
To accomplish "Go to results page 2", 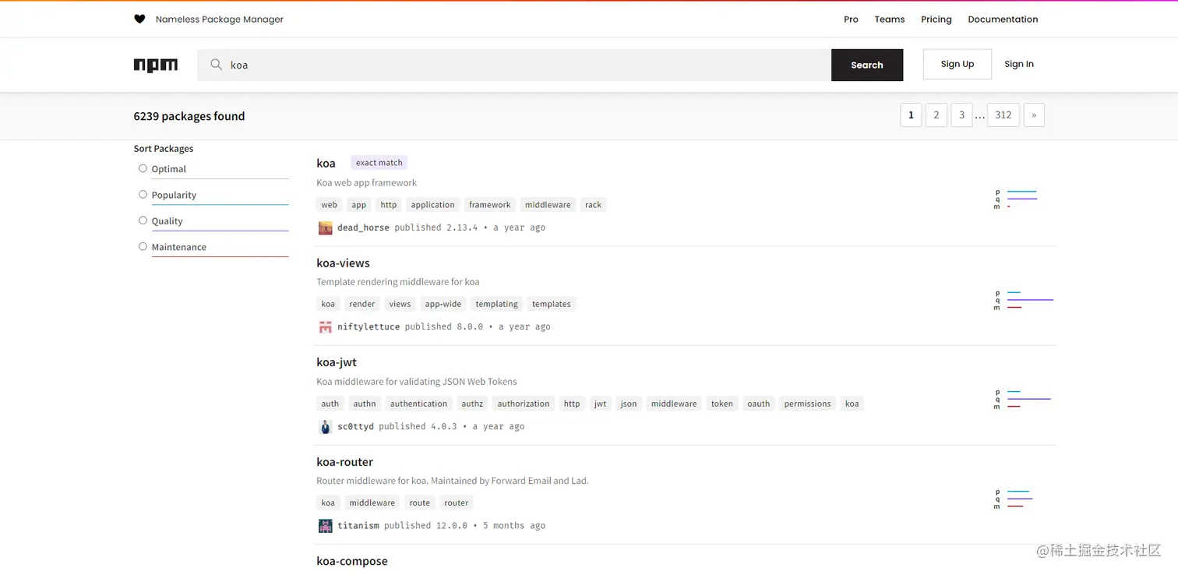I will point(936,115).
